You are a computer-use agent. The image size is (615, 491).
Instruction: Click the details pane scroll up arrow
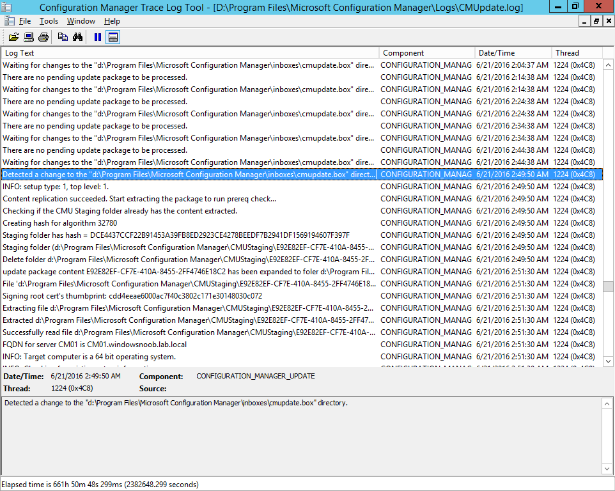point(607,403)
